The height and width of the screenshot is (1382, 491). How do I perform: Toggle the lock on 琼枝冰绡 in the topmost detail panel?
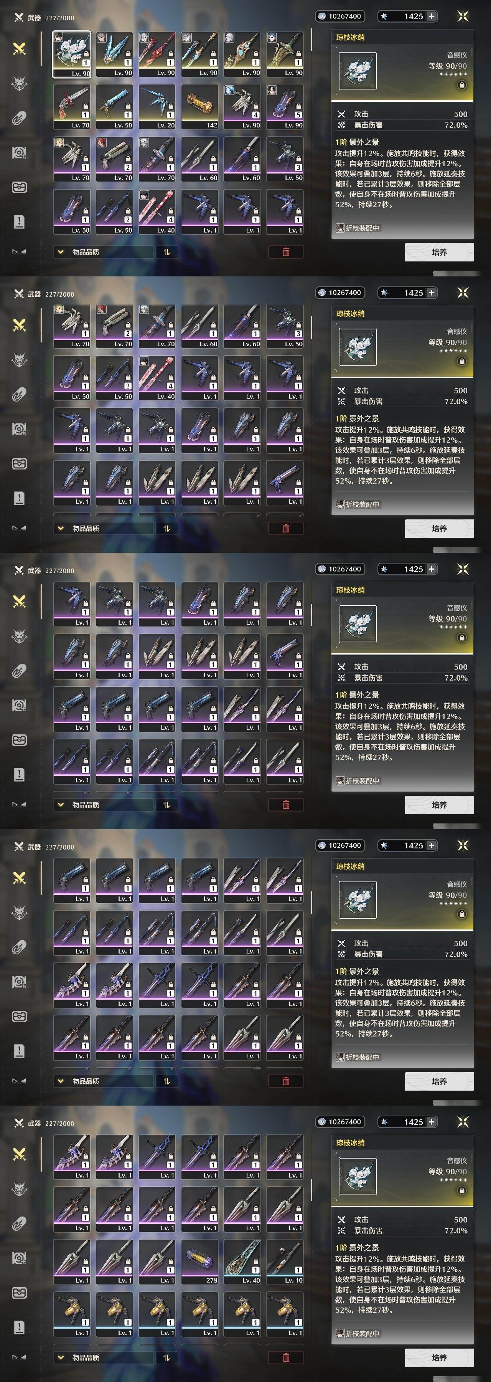click(461, 85)
